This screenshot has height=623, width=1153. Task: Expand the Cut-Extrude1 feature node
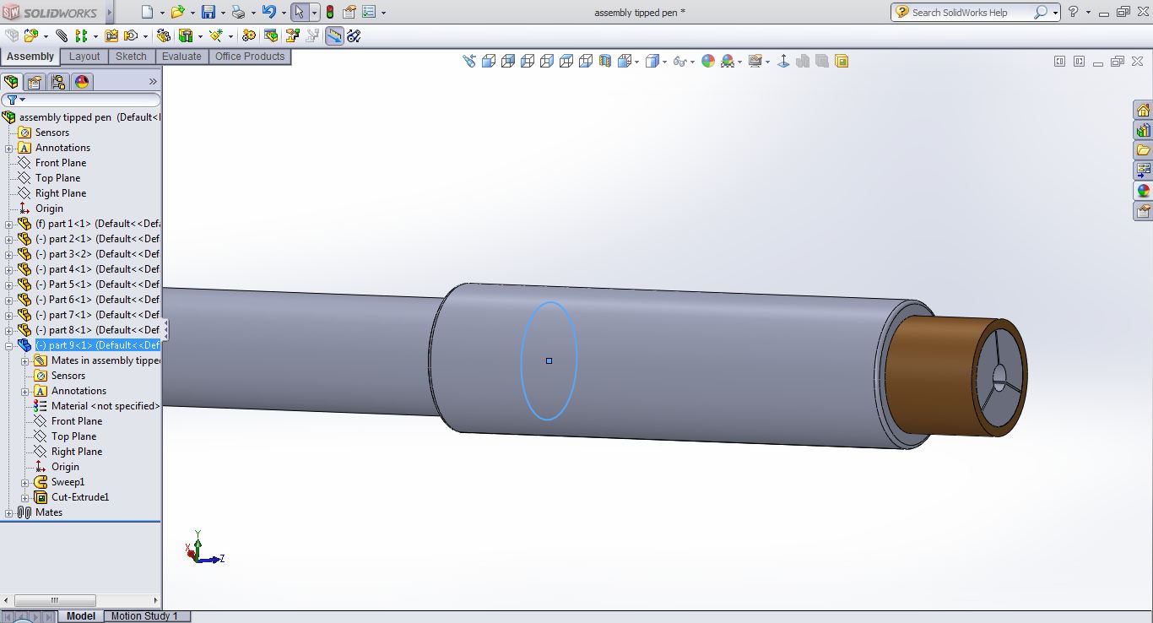pos(24,497)
